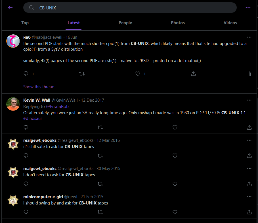258x223 pixels.
Task: Switch to the Photos tab
Action: click(178, 23)
